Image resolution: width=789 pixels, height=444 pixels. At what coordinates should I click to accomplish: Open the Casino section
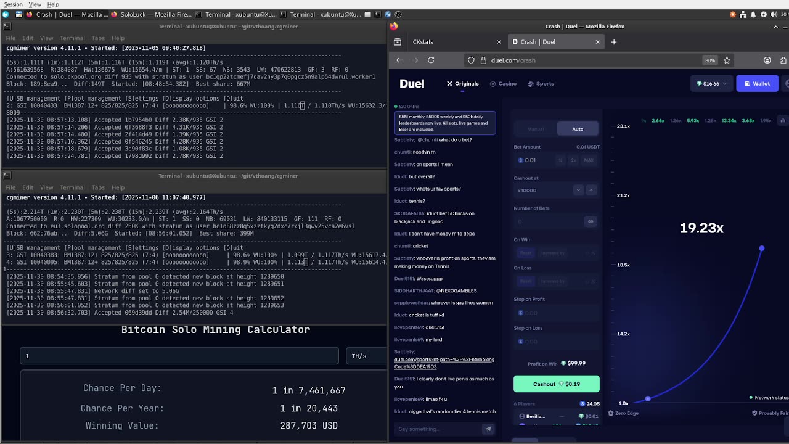(x=503, y=84)
